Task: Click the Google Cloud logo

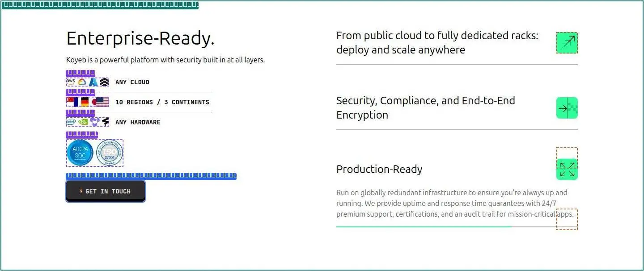Action: 82,82
